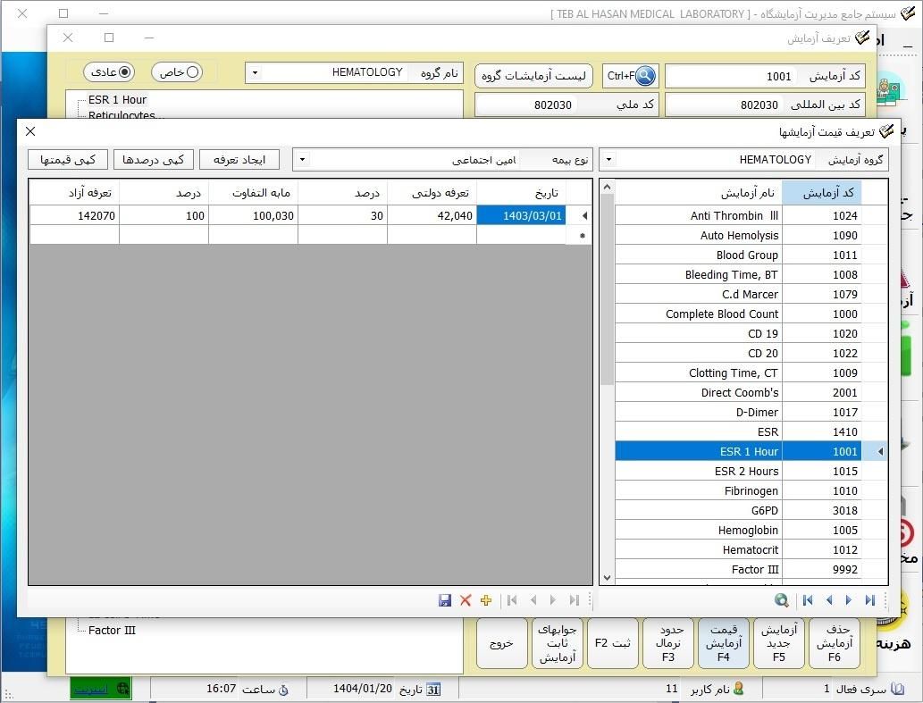Open the نام گروه dropdown in test definition window

(x=255, y=73)
